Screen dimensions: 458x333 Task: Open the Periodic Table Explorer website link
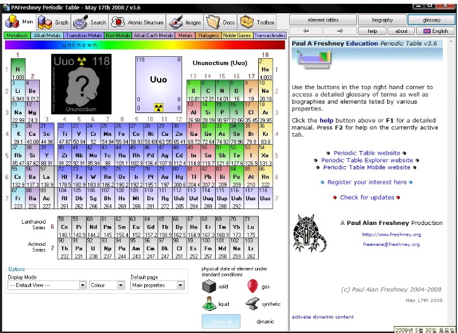[x=367, y=160]
